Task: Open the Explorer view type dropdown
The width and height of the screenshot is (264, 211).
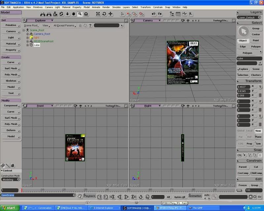Action: (x=52, y=20)
